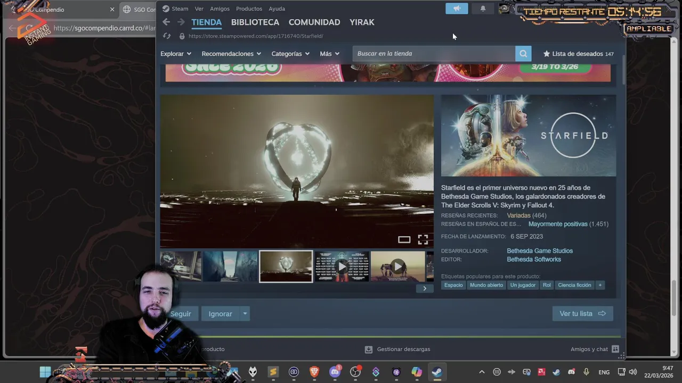Select the Un jugador tag
682x383 pixels.
point(523,285)
